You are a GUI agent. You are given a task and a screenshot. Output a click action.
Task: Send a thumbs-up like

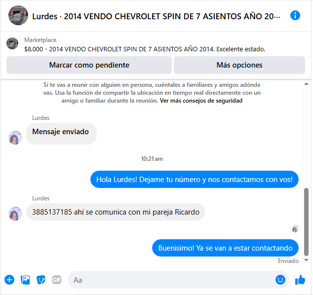(x=300, y=280)
